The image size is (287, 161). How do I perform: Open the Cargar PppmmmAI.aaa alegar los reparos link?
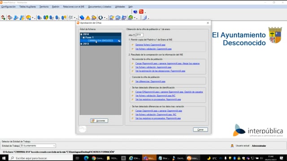(x=167, y=64)
